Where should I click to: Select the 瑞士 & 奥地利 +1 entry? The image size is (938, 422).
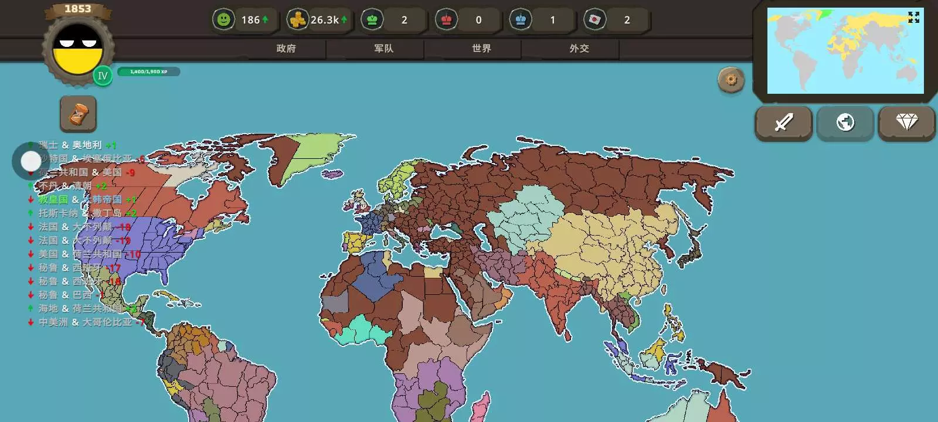point(73,145)
